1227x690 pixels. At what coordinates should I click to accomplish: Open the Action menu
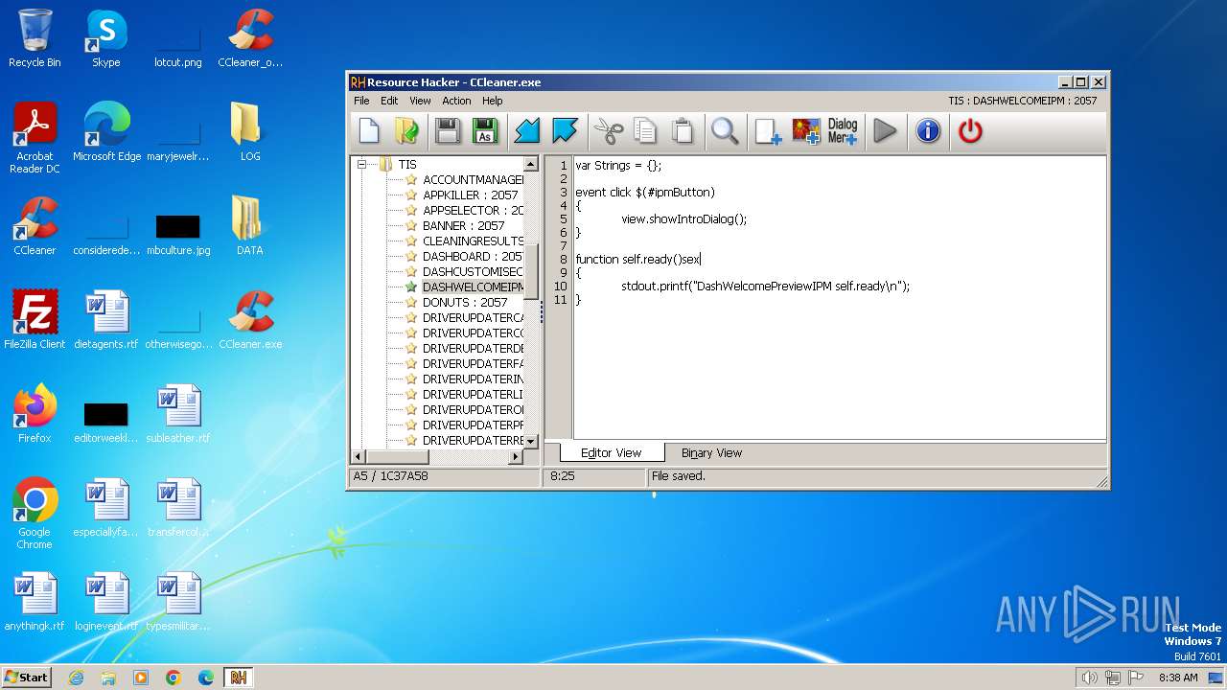coord(456,101)
